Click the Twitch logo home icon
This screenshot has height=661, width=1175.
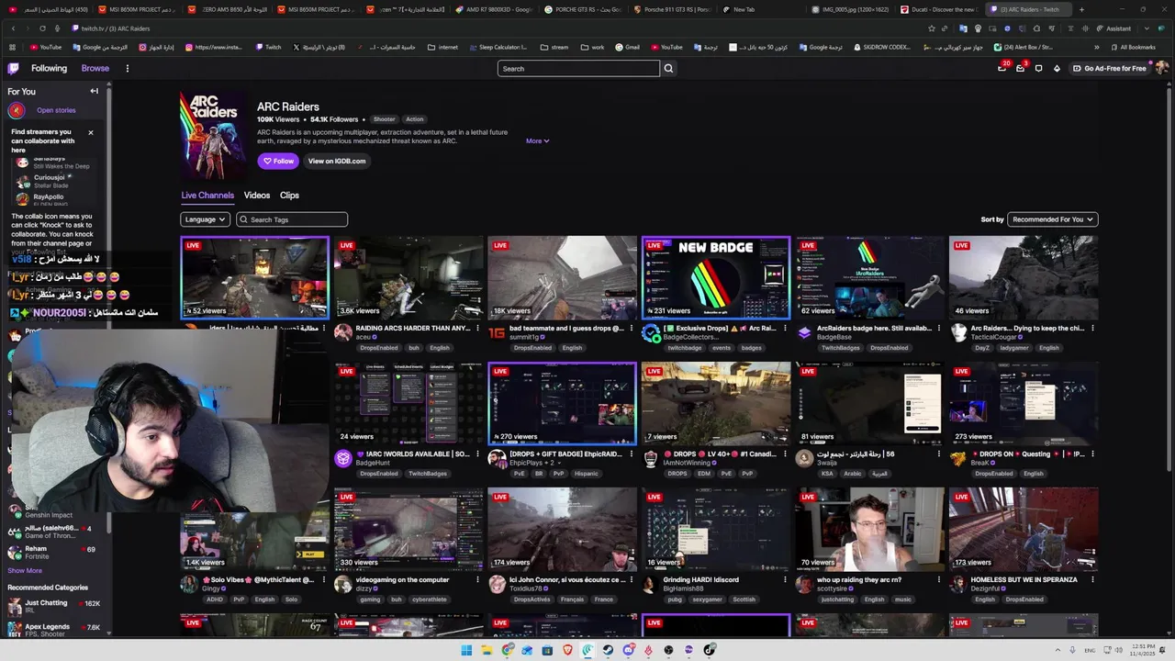[14, 68]
